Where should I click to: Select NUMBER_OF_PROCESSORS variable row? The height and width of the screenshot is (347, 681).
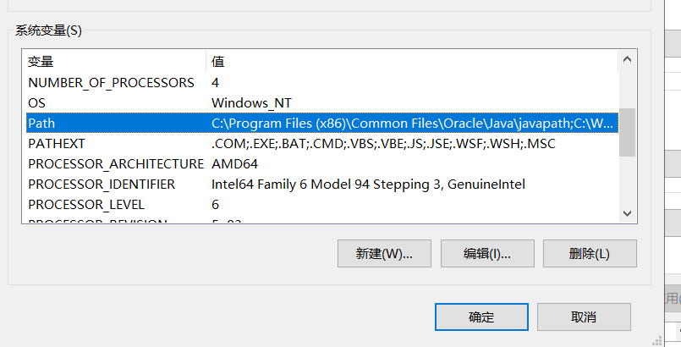[322, 82]
